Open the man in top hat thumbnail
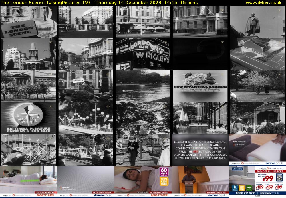Image resolution: width=286 pixels, height=198 pixels. [143, 150]
